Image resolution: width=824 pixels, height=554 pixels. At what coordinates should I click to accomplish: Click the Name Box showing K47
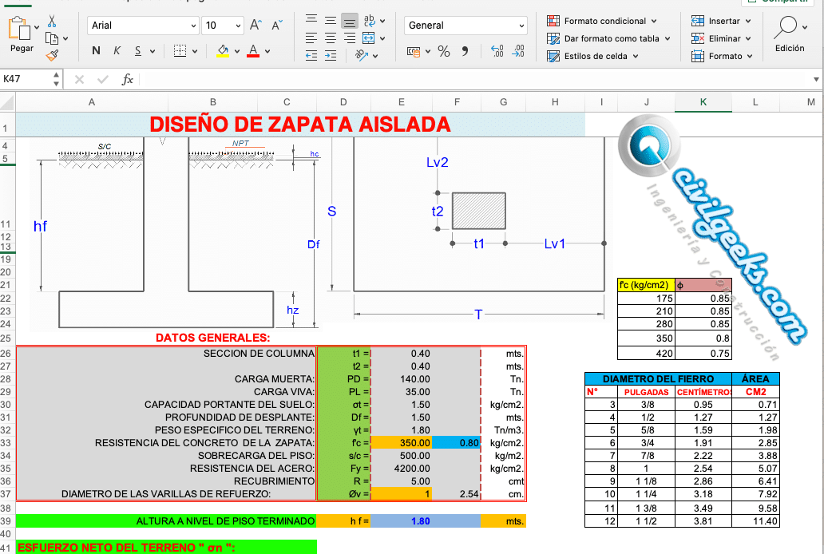[x=31, y=79]
